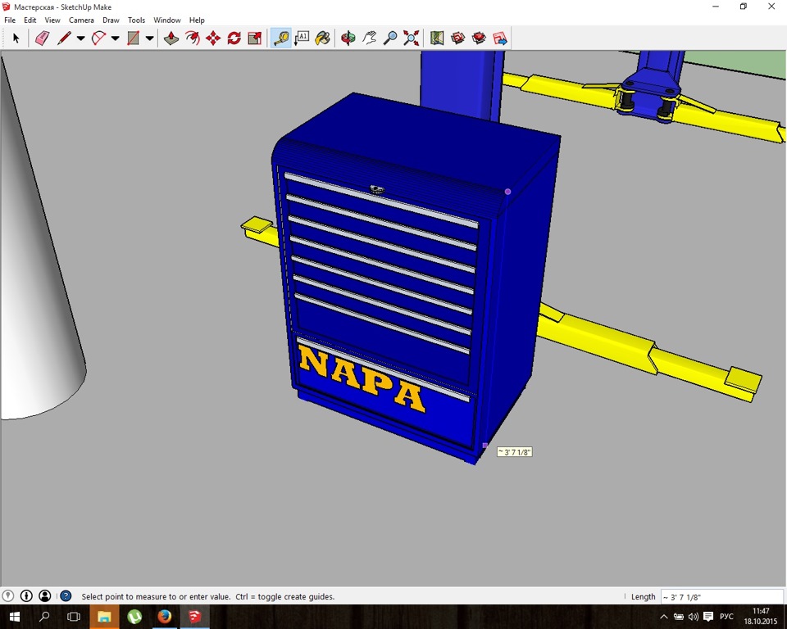Open model credits info icon
The image size is (787, 629).
26,596
